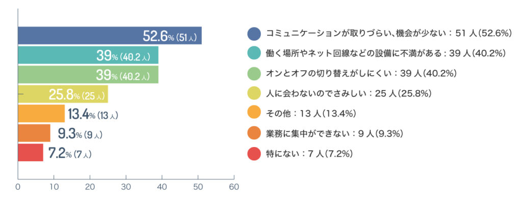
Task: Click the dark orange legend circle for 業務に集中
Action: point(254,134)
